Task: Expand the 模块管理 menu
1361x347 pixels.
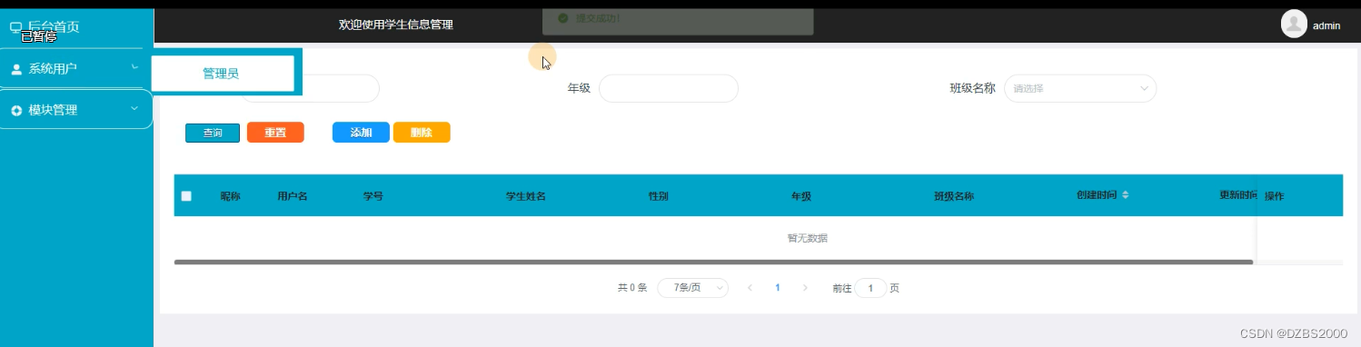Action: 75,110
